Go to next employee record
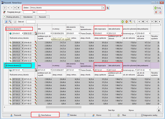Screen dimensions: 165x119 (15, 8)
